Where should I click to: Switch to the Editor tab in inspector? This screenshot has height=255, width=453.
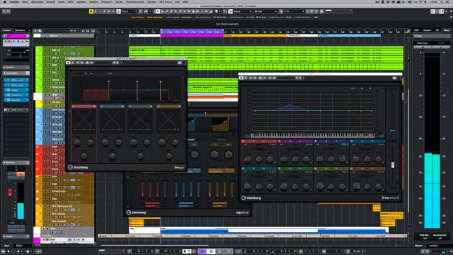pos(19,245)
